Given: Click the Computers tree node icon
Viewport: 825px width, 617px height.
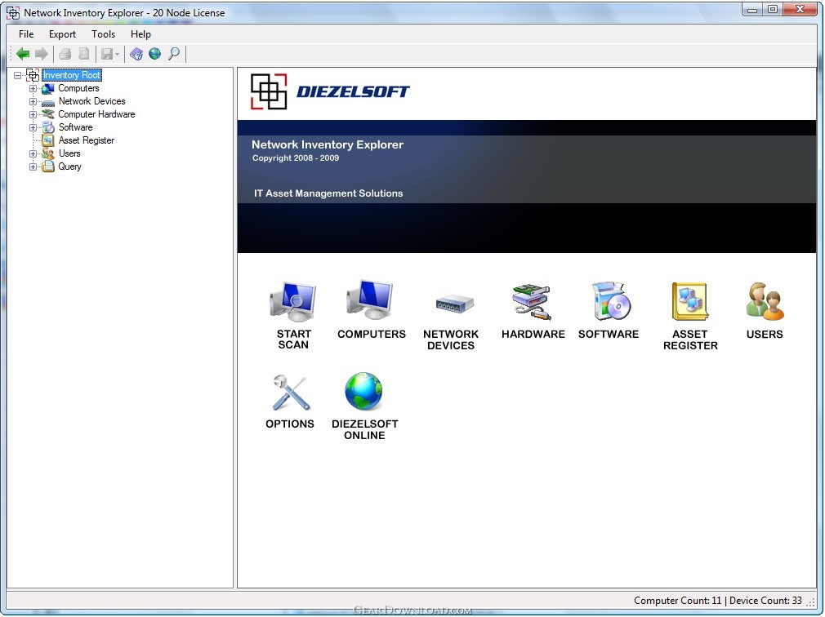Looking at the screenshot, I should coord(48,88).
